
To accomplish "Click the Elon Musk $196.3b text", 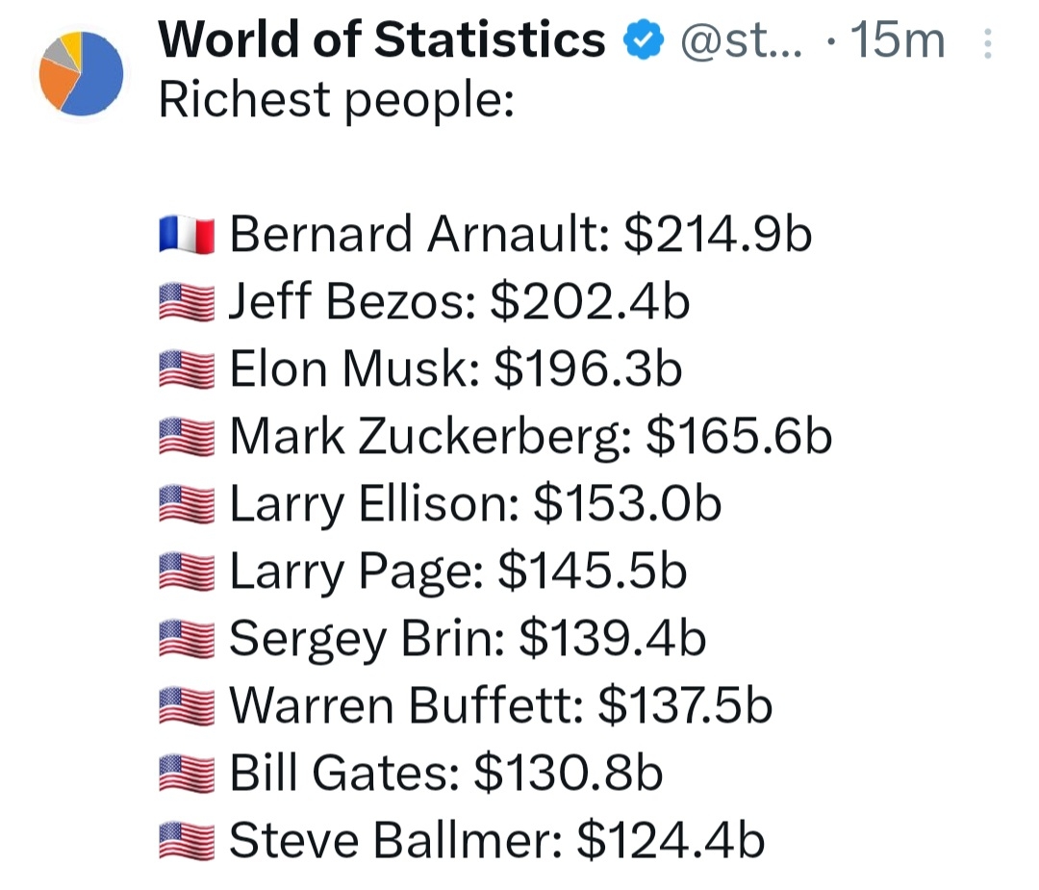I will point(455,369).
